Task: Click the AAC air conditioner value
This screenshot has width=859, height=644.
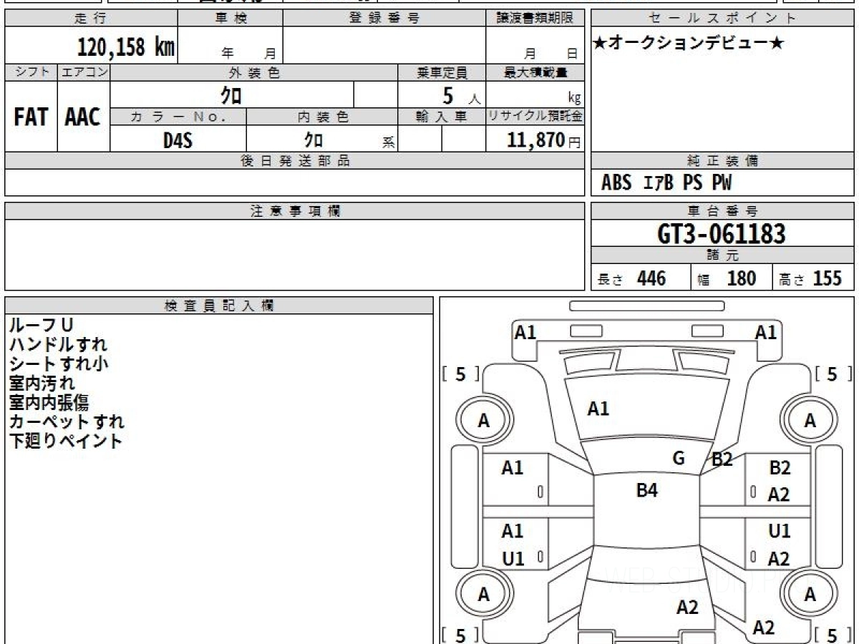Action: 83,117
